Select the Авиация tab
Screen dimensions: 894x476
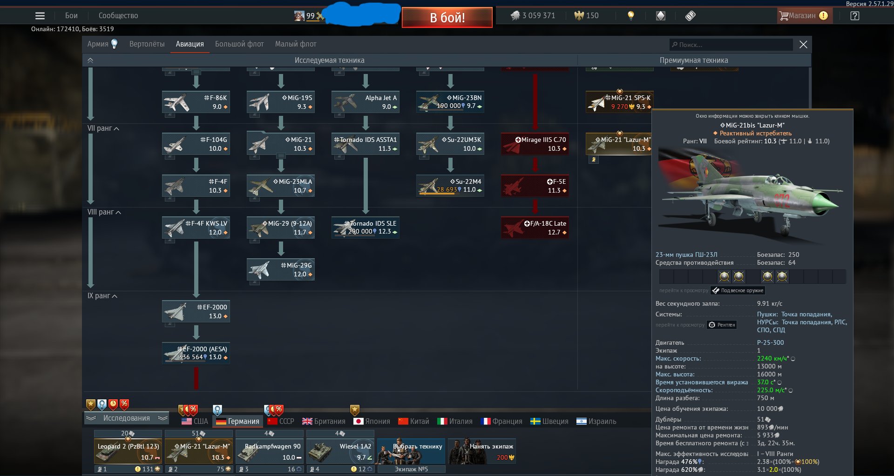(x=190, y=44)
